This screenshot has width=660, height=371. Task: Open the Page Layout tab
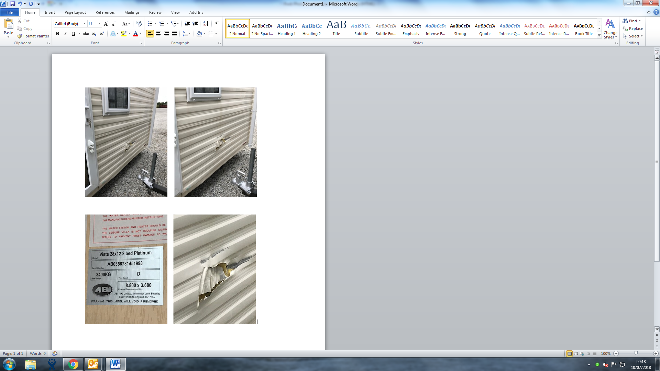[x=75, y=12]
